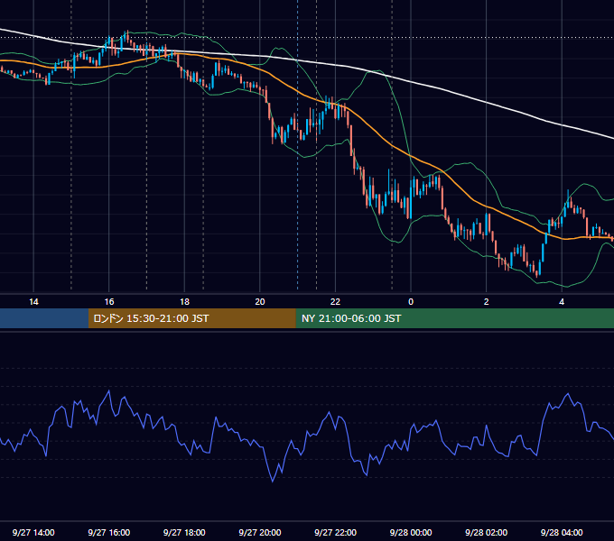Image resolution: width=614 pixels, height=541 pixels.
Task: Click the 9/27 22:00 timestamp label
Action: (335, 532)
